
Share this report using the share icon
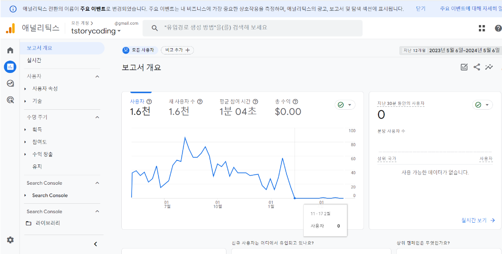click(477, 66)
